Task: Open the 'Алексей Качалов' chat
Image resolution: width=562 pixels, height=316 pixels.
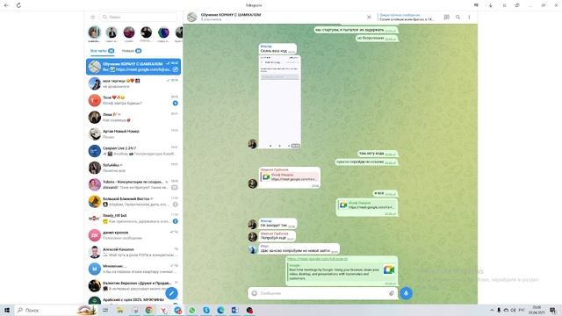Action: (133, 252)
